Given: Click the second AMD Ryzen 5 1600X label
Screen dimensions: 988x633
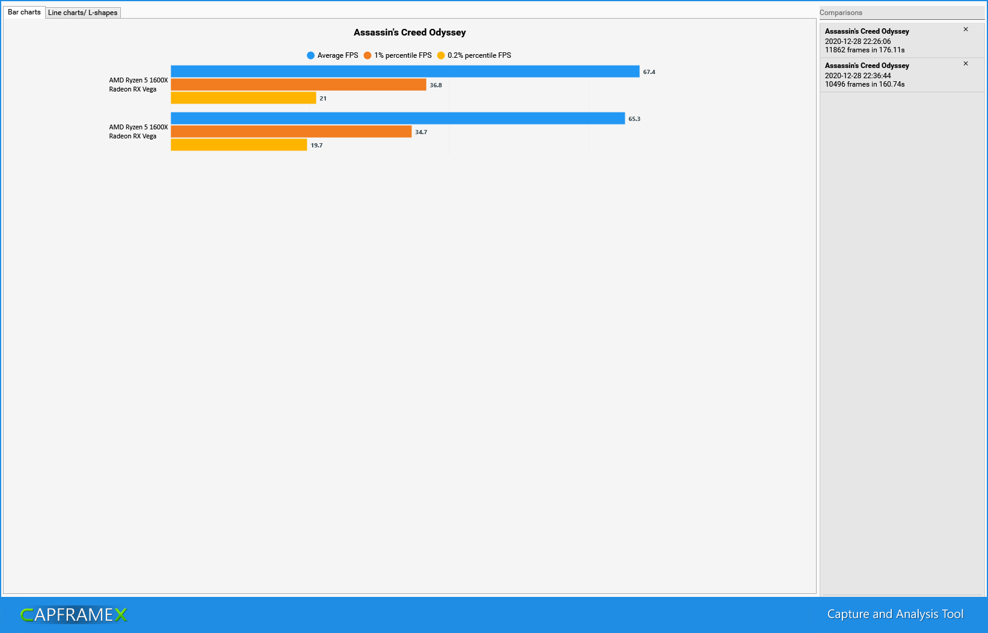Looking at the screenshot, I should 138,127.
